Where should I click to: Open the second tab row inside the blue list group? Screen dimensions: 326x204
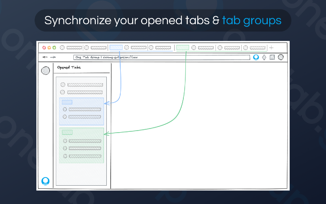pos(82,117)
